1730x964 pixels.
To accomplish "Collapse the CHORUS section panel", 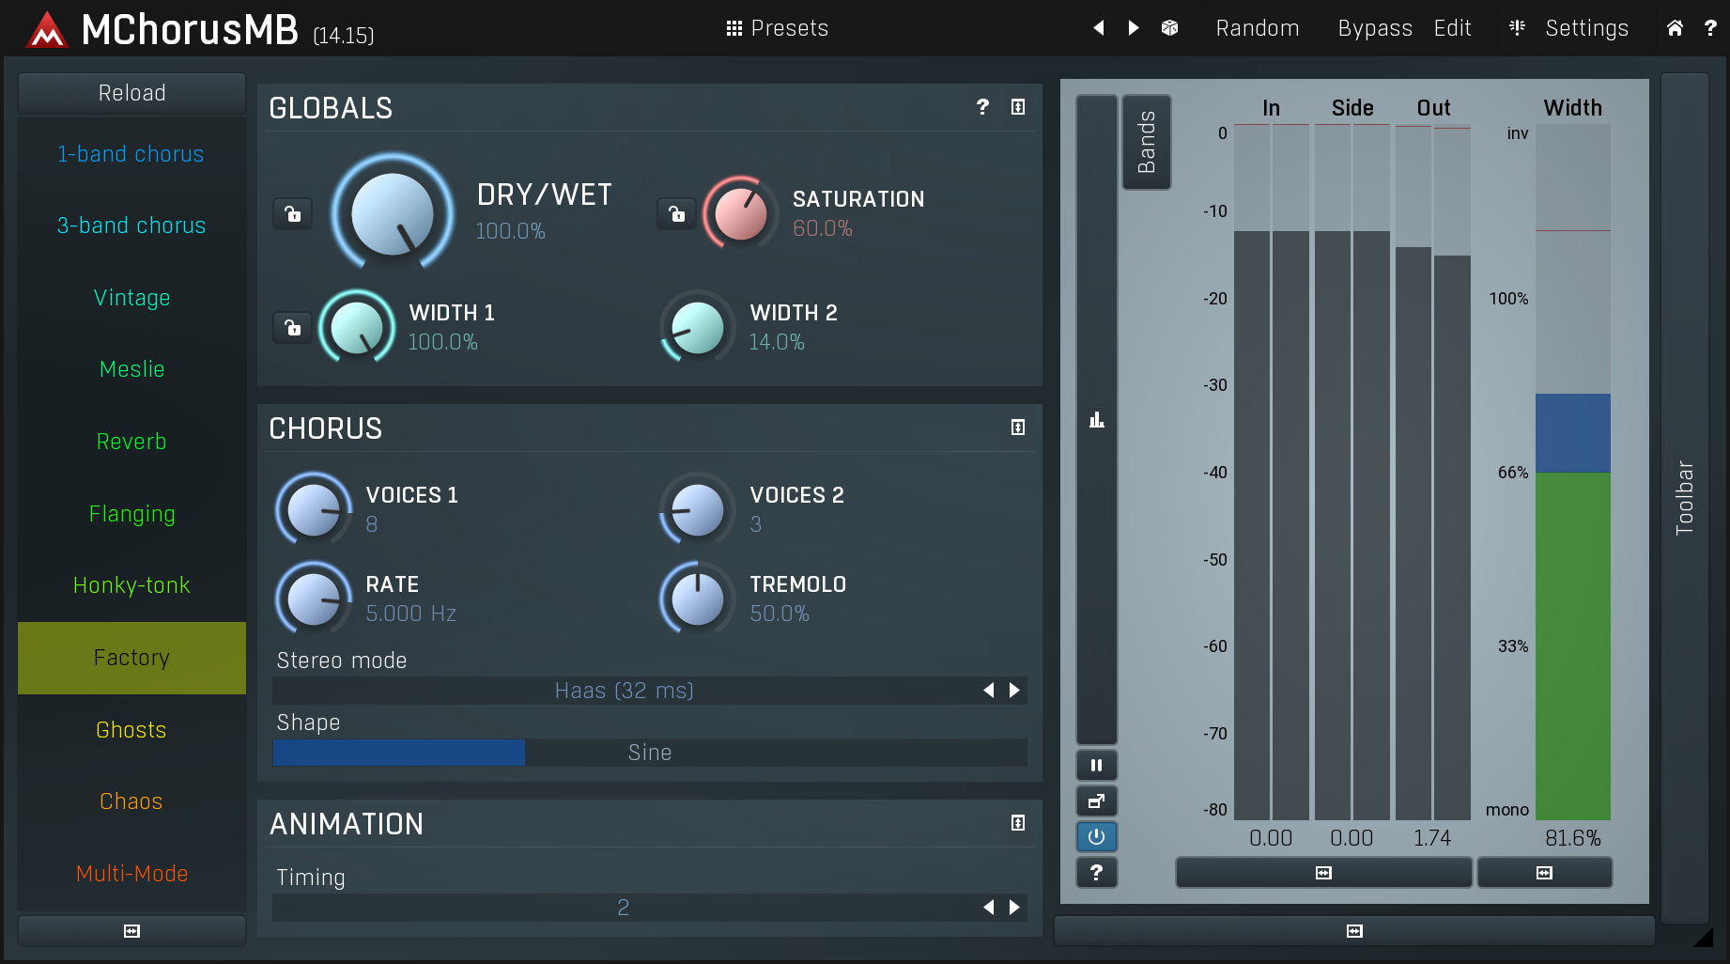I will (1017, 428).
